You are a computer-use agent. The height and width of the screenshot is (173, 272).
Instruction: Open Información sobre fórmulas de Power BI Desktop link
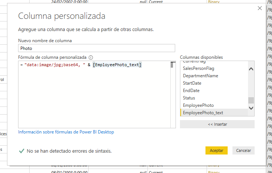[x=66, y=132]
